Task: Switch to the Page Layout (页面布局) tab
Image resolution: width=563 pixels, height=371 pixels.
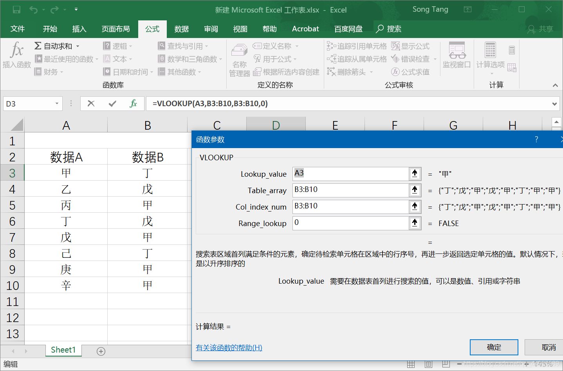Action: coord(116,29)
